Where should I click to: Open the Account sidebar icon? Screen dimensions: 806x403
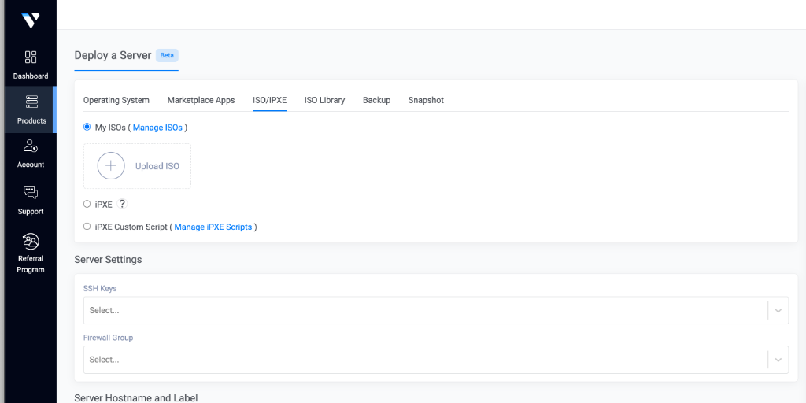(x=31, y=146)
